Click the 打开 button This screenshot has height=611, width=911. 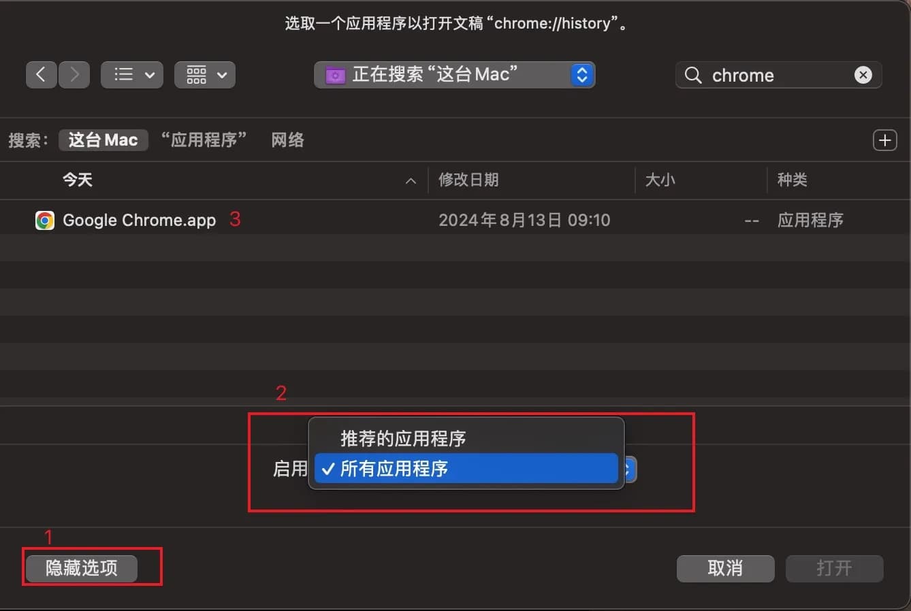(834, 568)
